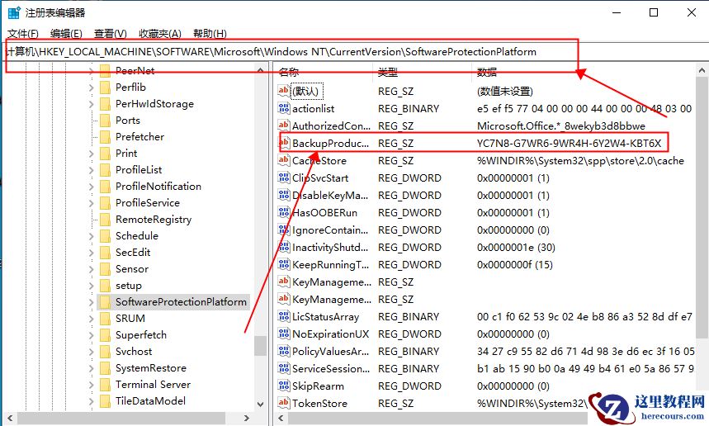Click the folder icon of TileDataModel key
Image resolution: width=709 pixels, height=426 pixels.
105,400
